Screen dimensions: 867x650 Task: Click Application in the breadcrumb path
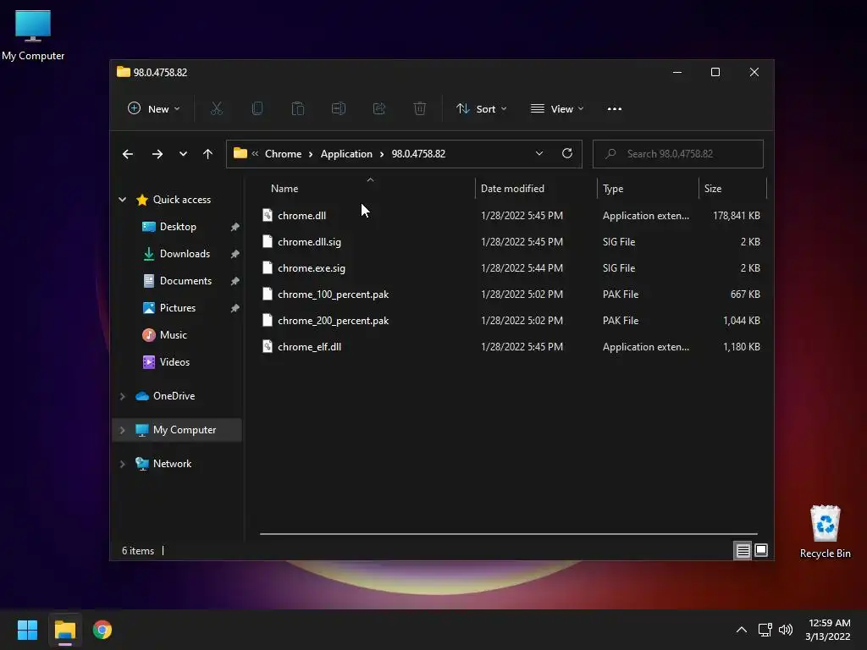346,154
